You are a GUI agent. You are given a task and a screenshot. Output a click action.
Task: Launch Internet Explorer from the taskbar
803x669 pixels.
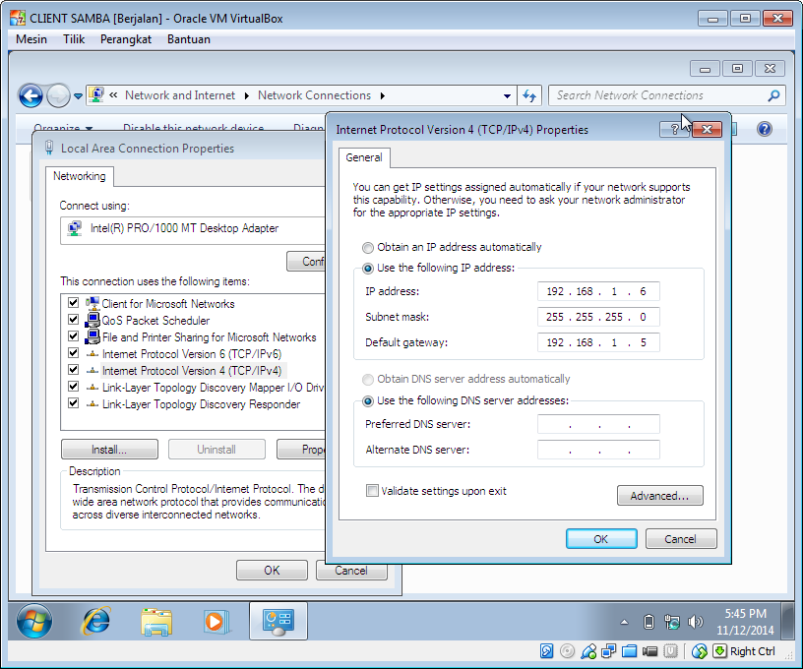96,621
